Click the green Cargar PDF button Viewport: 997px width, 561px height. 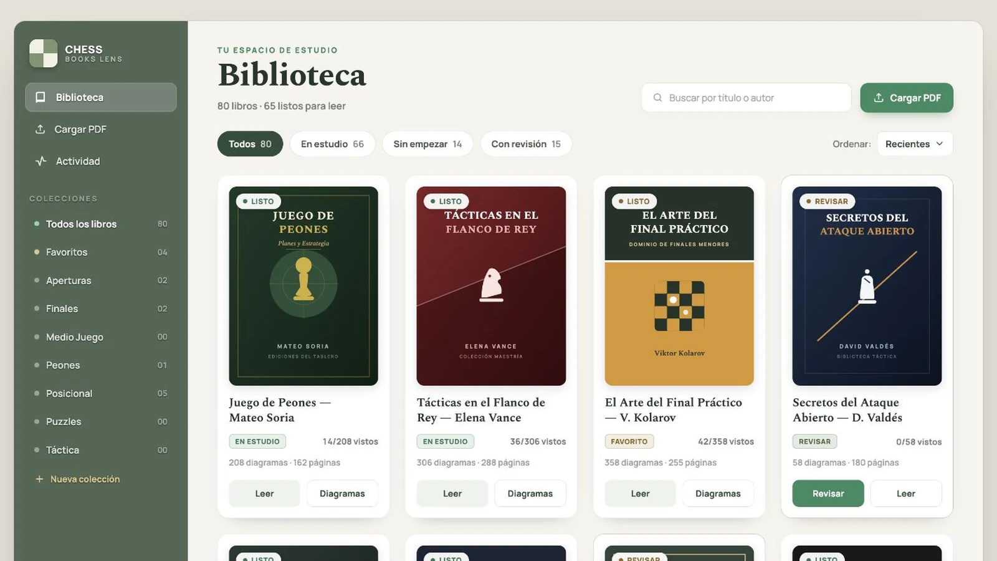(x=907, y=98)
